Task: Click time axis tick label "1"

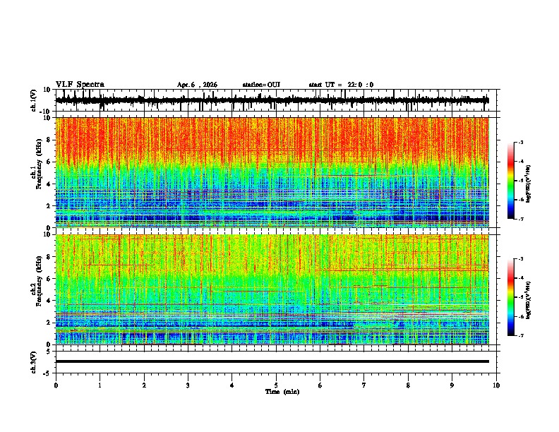Action: (x=100, y=385)
